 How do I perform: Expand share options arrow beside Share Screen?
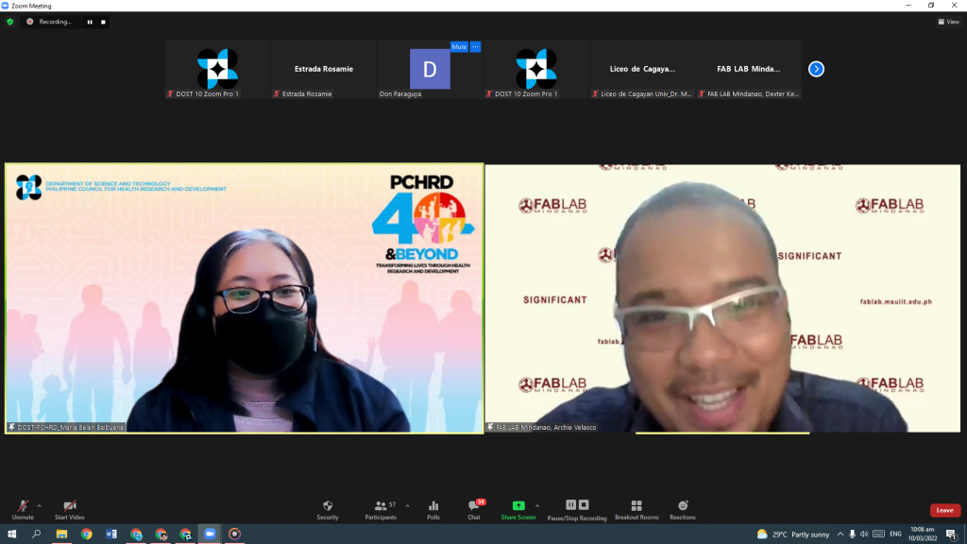point(537,506)
